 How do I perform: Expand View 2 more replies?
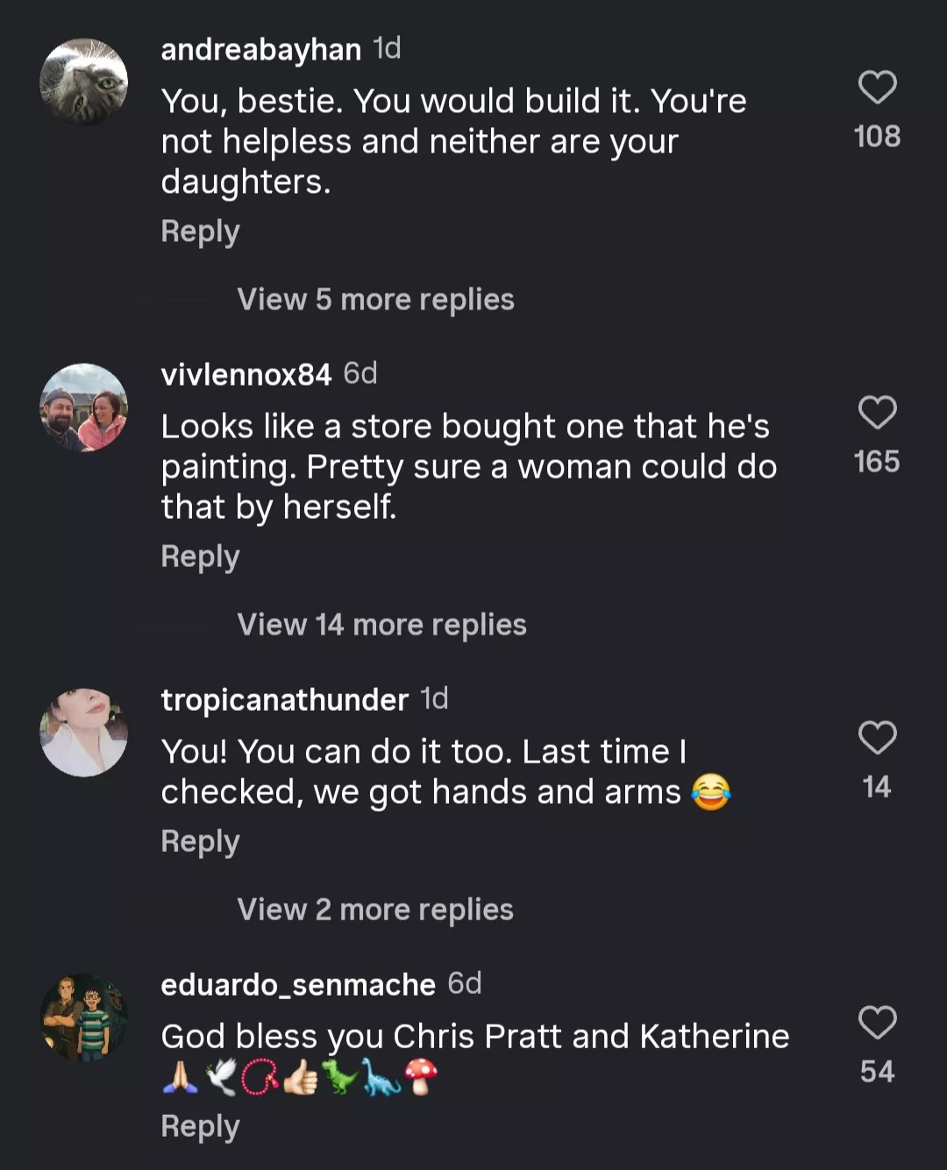(375, 910)
